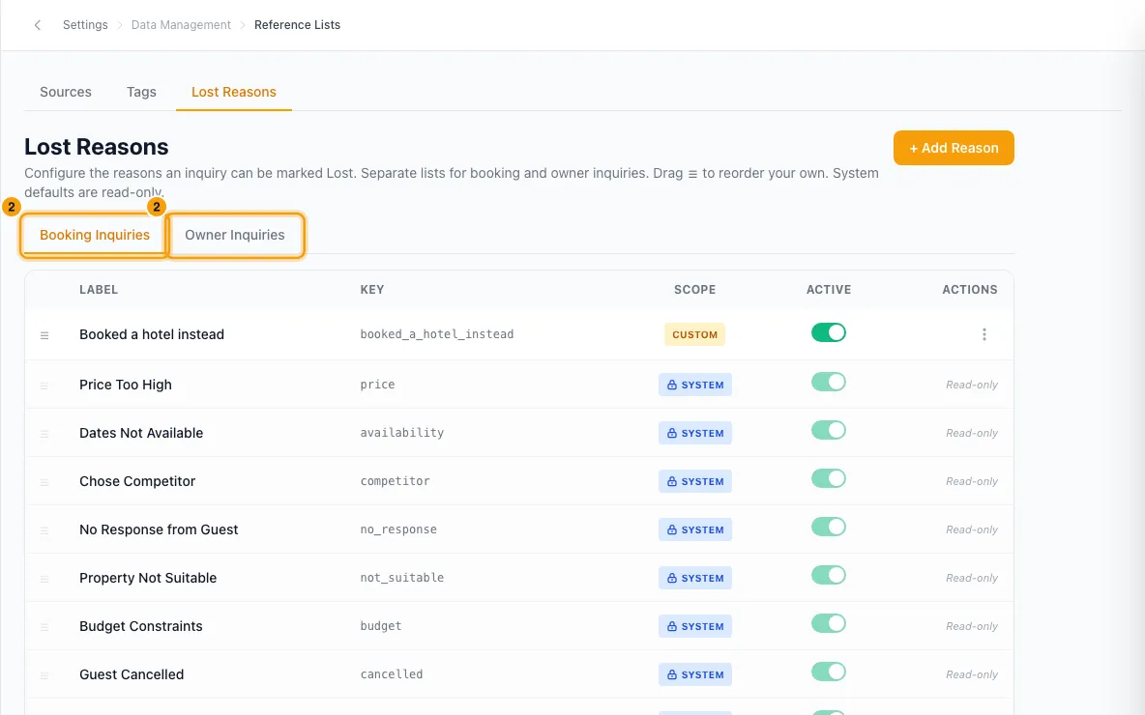Select Booking Inquiries sub-tab

(x=95, y=235)
